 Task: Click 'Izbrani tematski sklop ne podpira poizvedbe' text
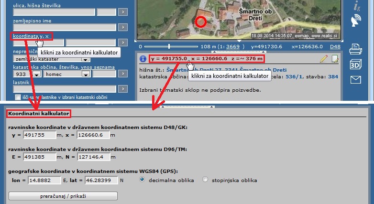pos(200,90)
